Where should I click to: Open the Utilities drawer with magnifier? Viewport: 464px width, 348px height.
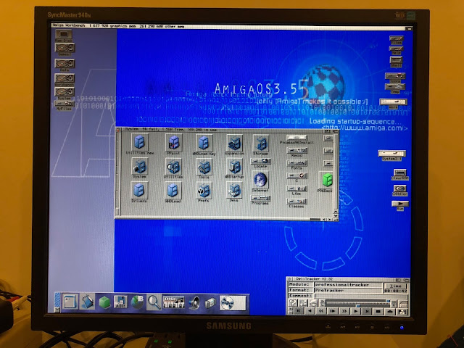click(173, 166)
